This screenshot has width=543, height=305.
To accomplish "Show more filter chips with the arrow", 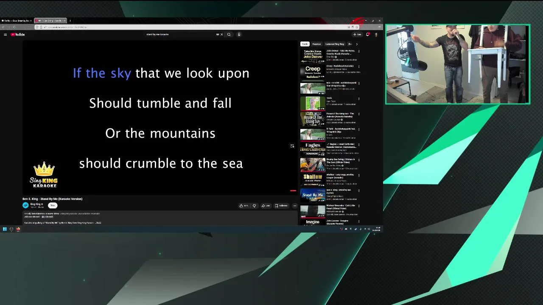I will [357, 44].
